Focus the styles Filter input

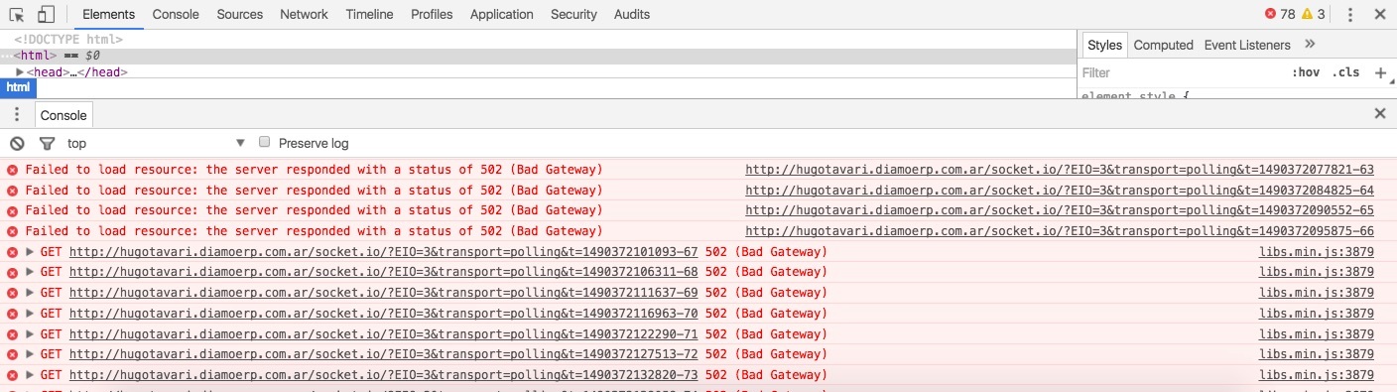click(x=1181, y=72)
